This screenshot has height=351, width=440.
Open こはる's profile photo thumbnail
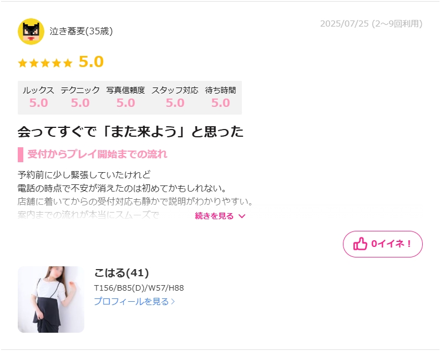click(x=51, y=300)
